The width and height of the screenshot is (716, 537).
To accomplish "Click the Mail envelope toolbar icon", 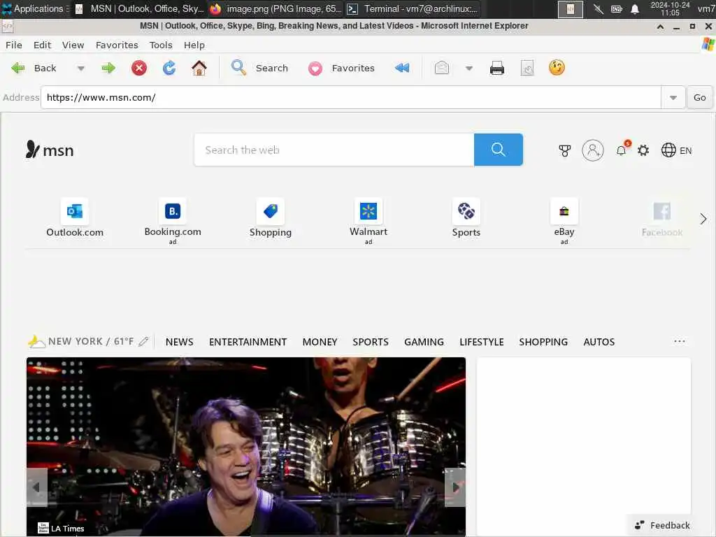I will pos(442,68).
